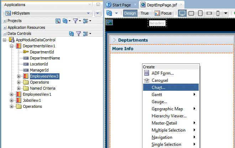Viewport: 235px width, 148px height.
Task: Select the EmployeesView3 tree label
Action: (44, 76)
